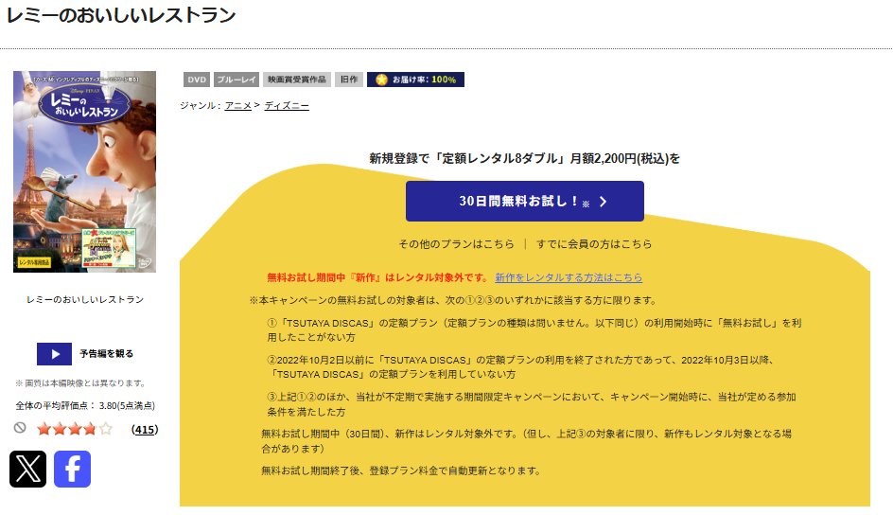Screen dimensions: 893x515
Task: Click the 新規登録で定額レンタル8ダブル headline
Action: pyautogui.click(x=524, y=158)
